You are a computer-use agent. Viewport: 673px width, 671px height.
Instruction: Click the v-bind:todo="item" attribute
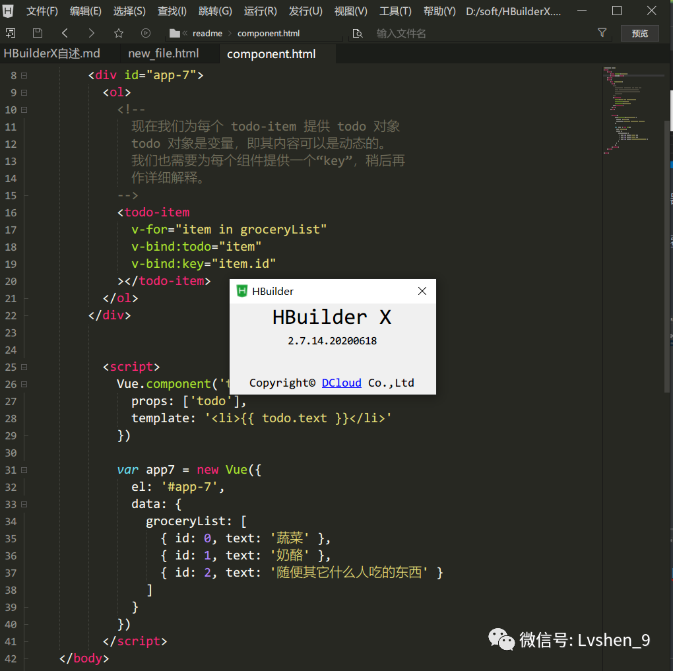click(196, 246)
